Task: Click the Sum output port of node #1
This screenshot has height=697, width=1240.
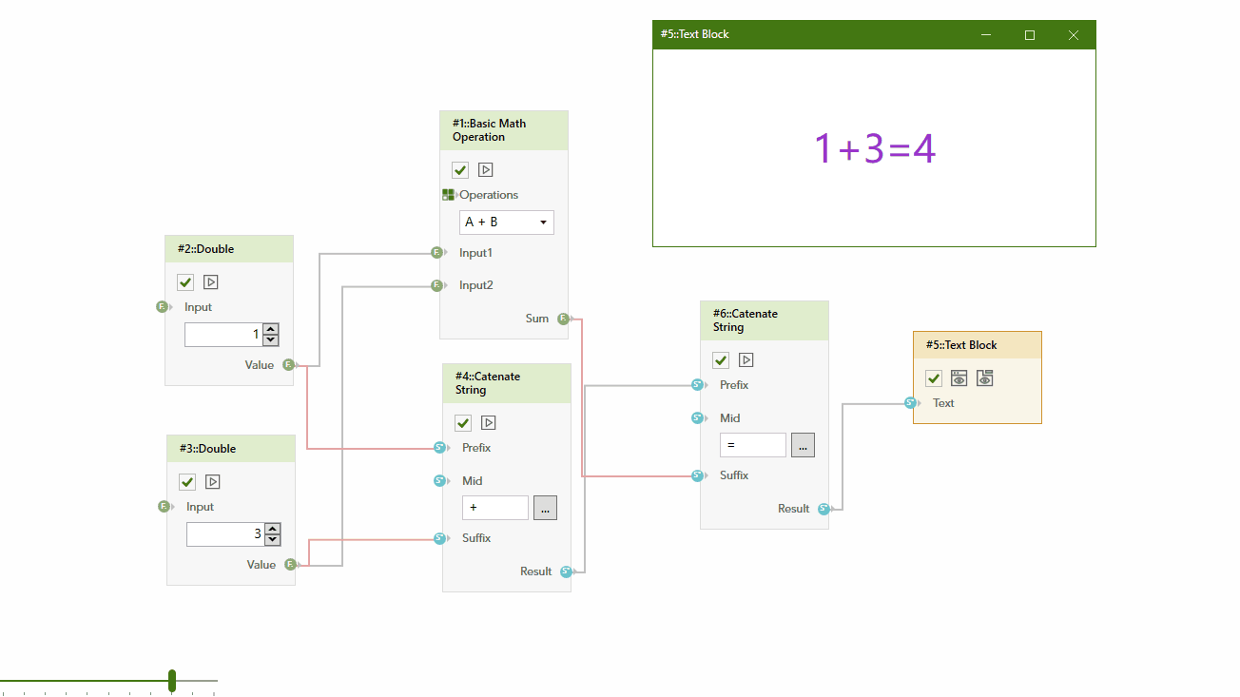Action: click(563, 319)
